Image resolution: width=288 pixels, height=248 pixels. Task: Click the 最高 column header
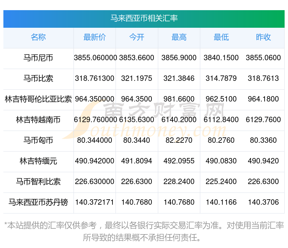pos(179,37)
